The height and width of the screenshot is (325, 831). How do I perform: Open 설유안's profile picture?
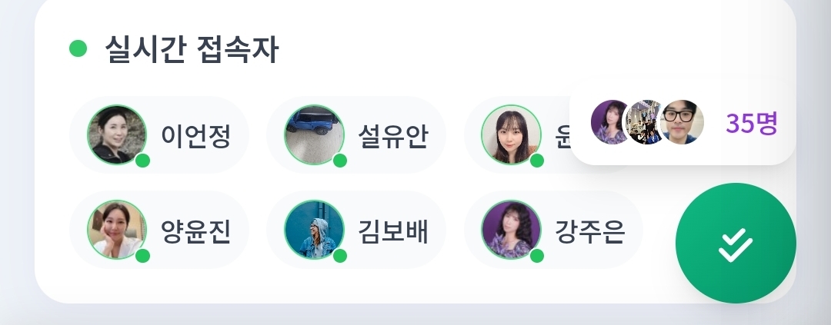314,134
